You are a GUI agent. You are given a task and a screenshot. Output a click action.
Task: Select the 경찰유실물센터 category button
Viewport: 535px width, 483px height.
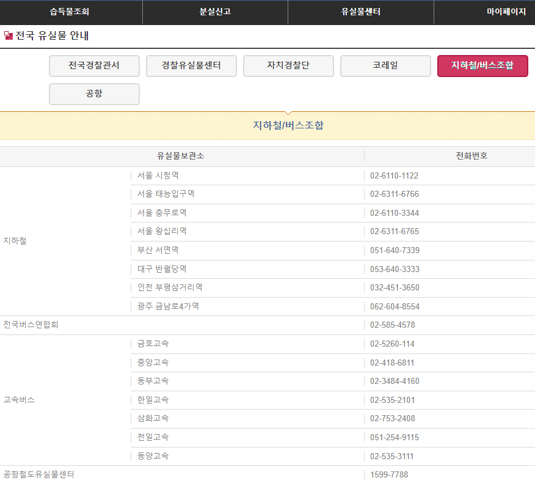[x=191, y=66]
